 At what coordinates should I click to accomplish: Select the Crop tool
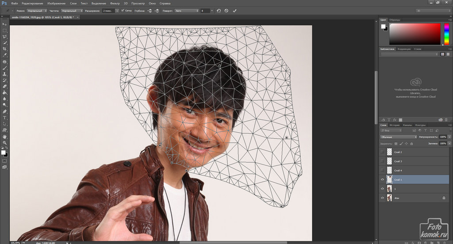pos(4,49)
